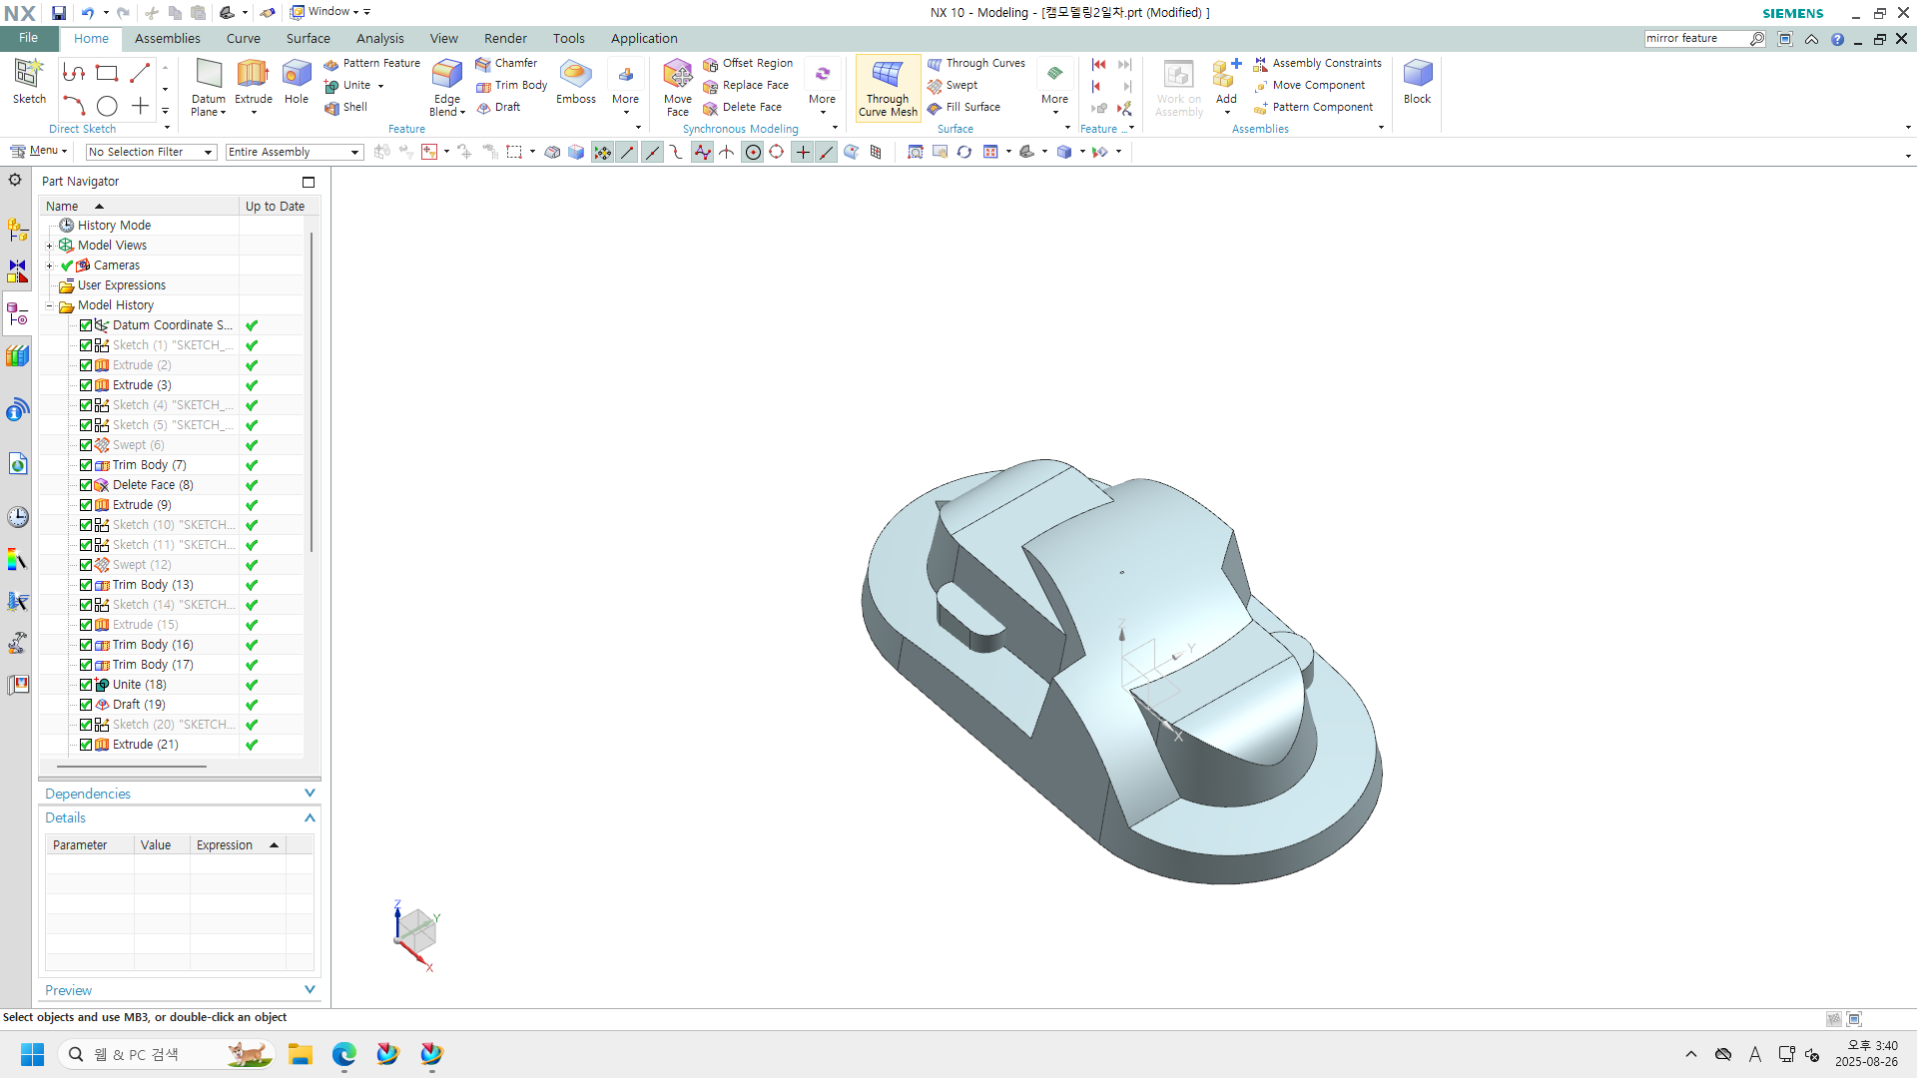Select the Emboss feature icon
Screen dimensions: 1917x1078
coord(575,75)
